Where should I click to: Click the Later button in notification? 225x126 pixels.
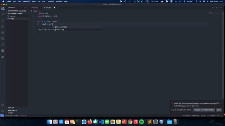(x=219, y=110)
